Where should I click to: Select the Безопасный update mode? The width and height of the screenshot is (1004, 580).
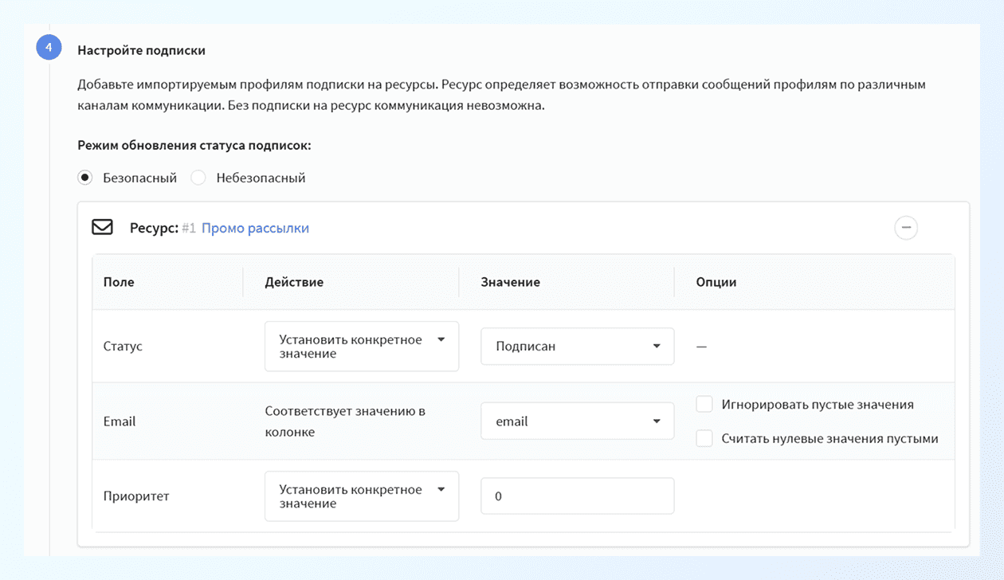point(84,177)
